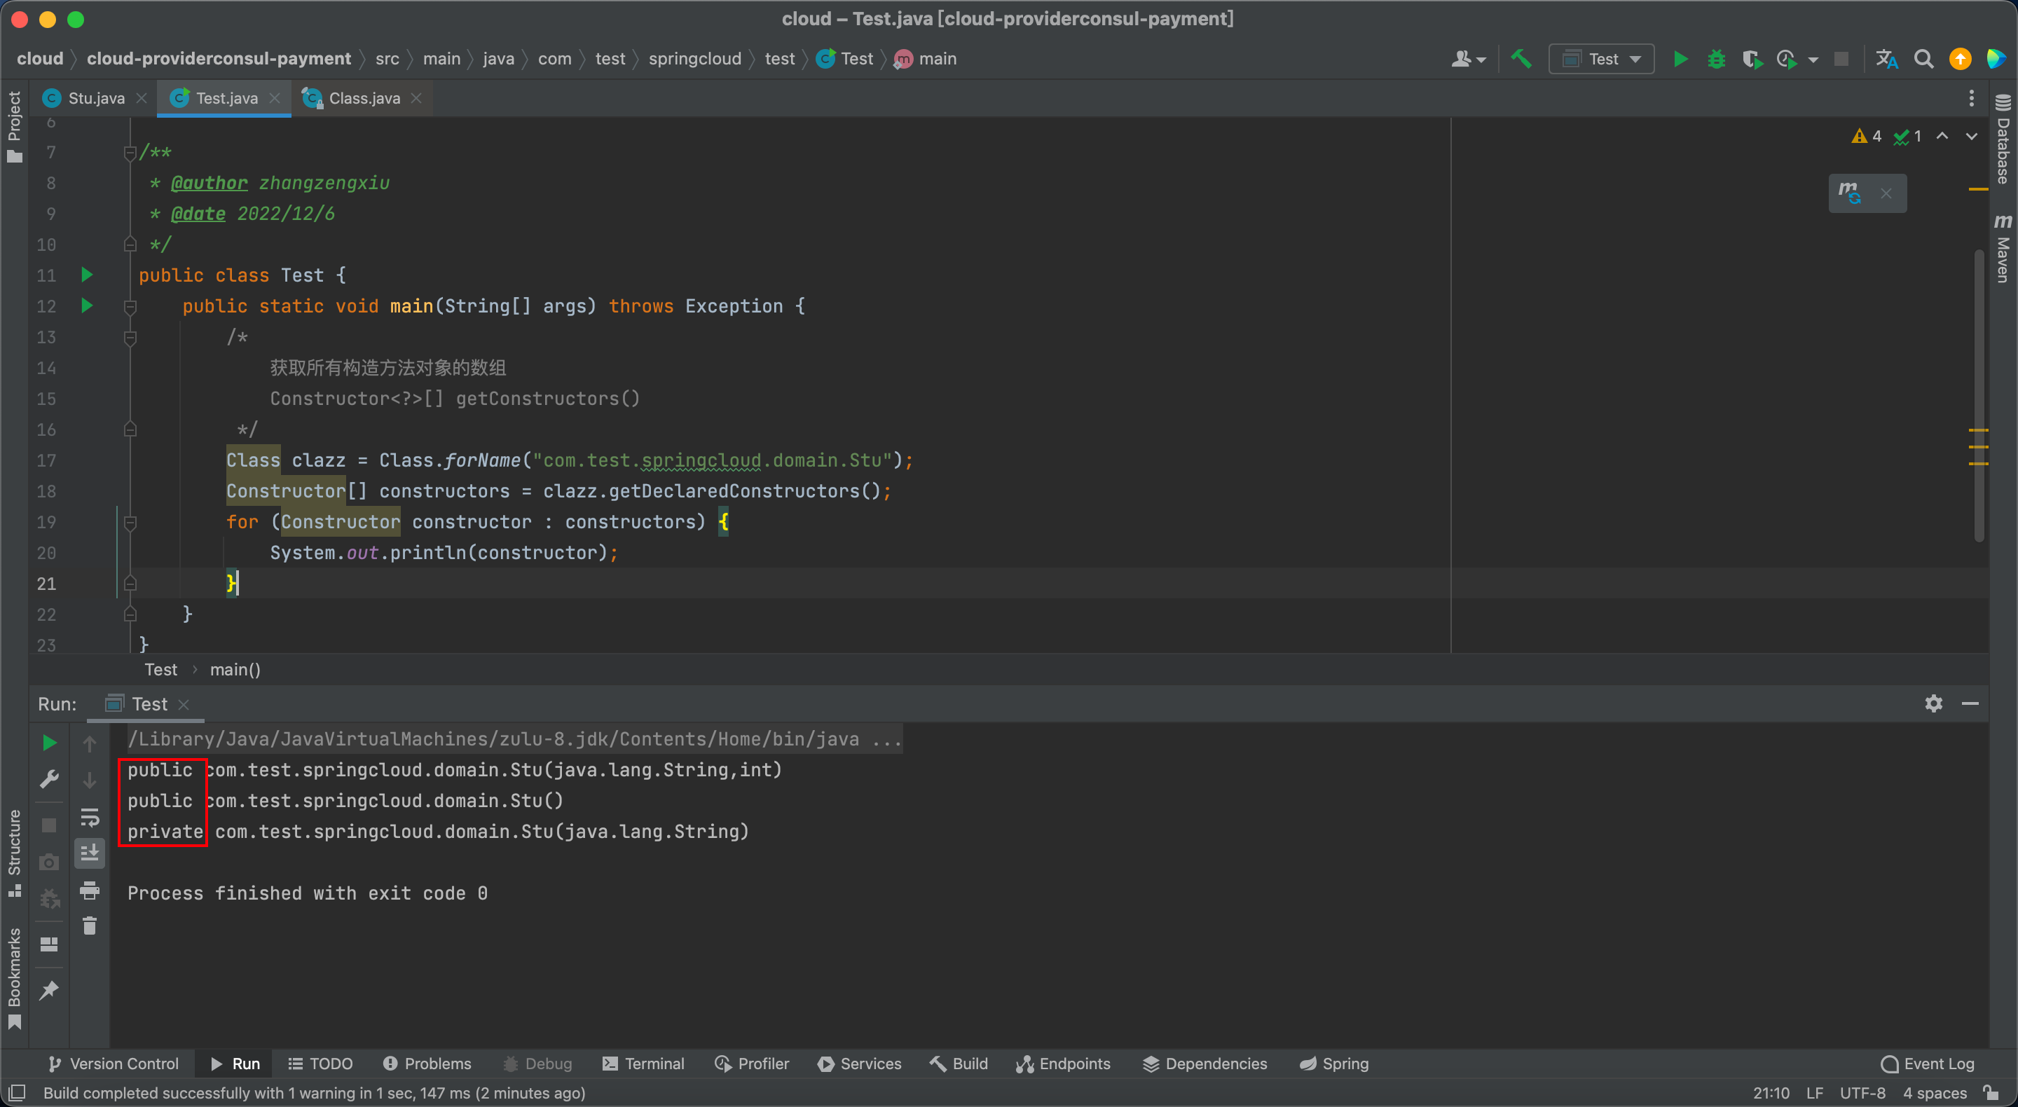The height and width of the screenshot is (1107, 2018).
Task: Rerun Test in the Run panel
Action: click(x=48, y=742)
